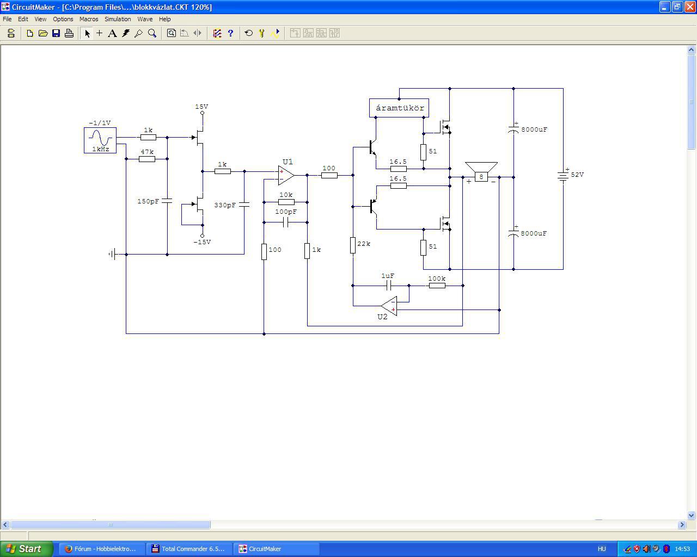The image size is (697, 557).
Task: Select the Arrow pointer tool
Action: [x=87, y=33]
